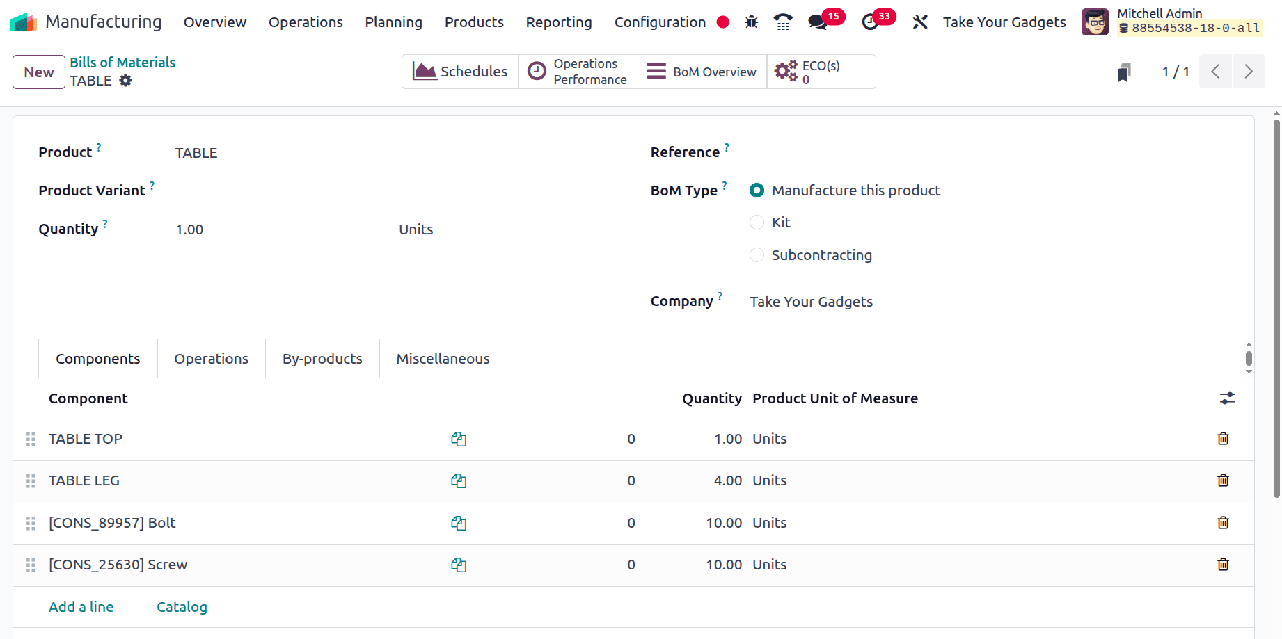Go to next record arrow
1282x639 pixels.
[1249, 72]
